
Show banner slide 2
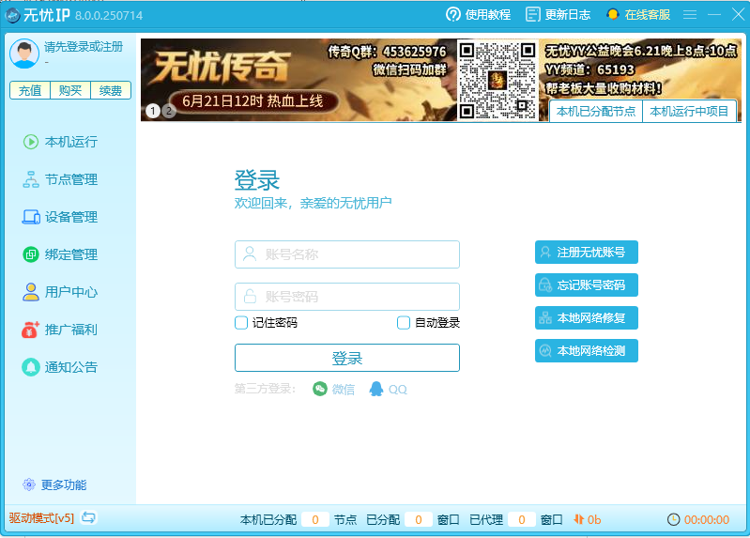[169, 111]
